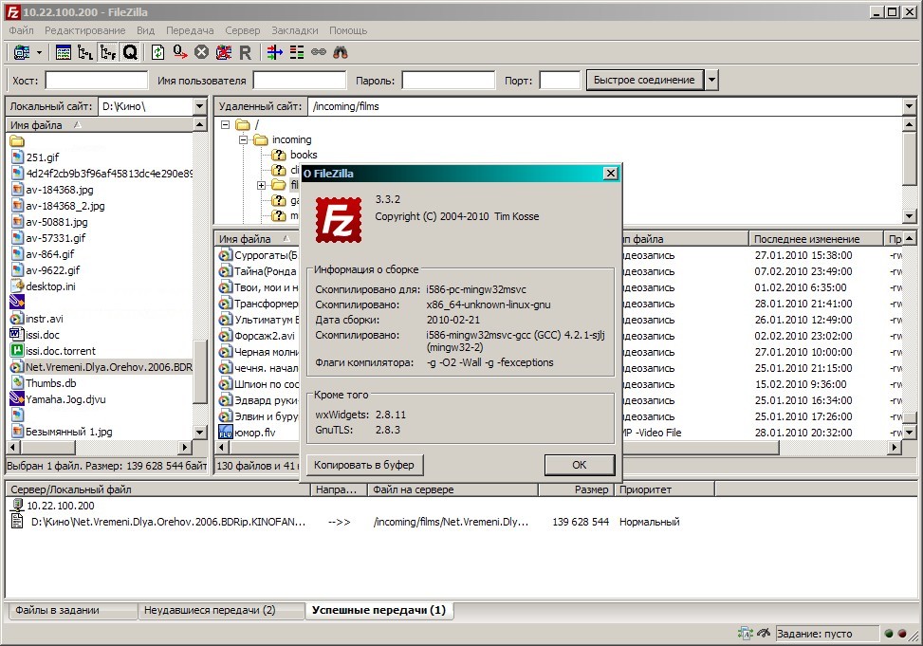Open the Закладки menu
This screenshot has height=646, width=923.
pyautogui.click(x=294, y=30)
